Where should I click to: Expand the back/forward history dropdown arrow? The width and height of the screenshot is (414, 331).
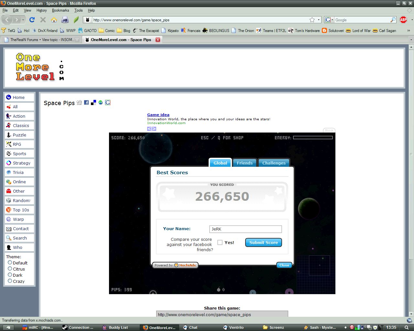(23, 20)
